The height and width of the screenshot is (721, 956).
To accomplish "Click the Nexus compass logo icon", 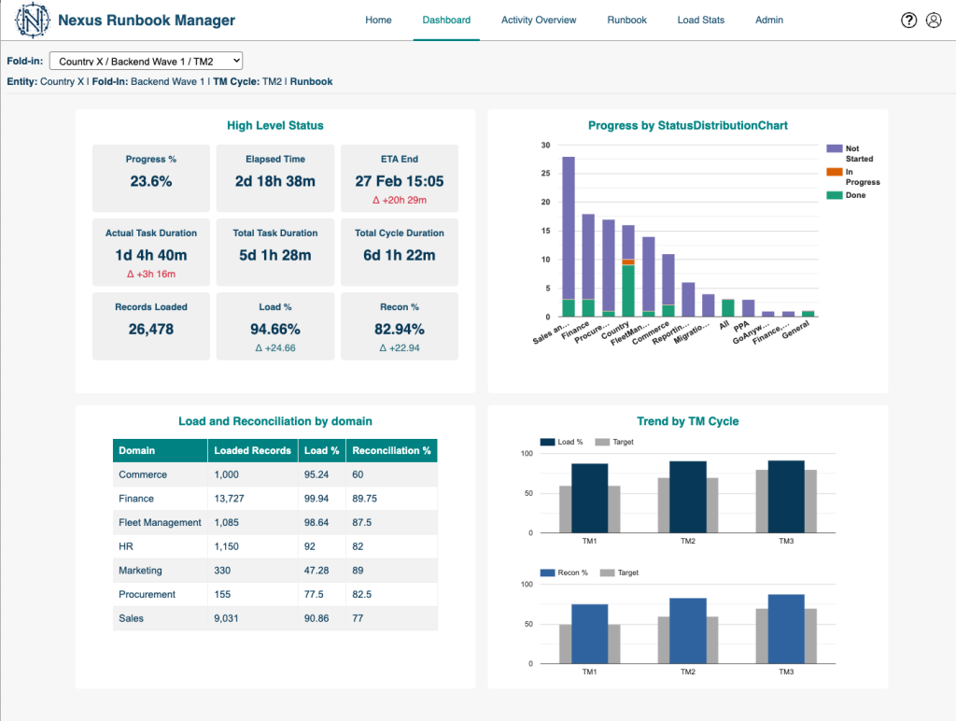I will pos(33,20).
